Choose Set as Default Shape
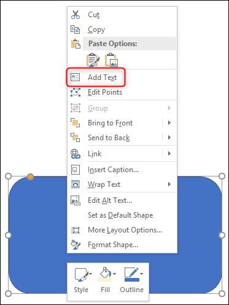229x305 pixels. click(x=120, y=215)
